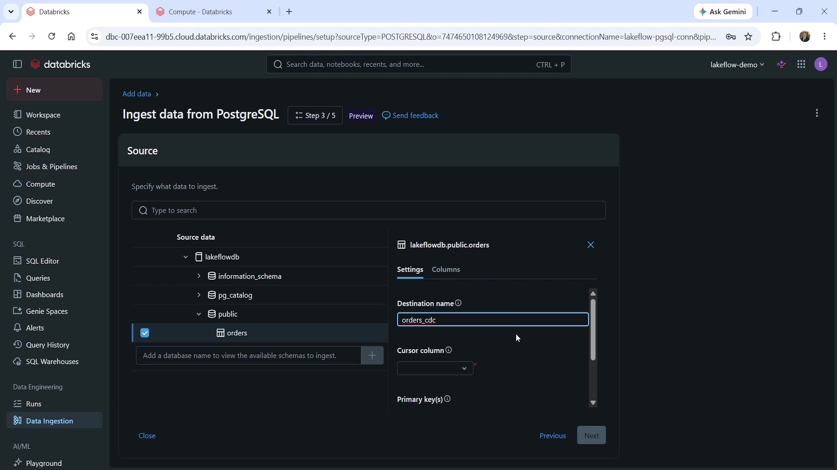This screenshot has height=470, width=837.
Task: Toggle the sidebar collapse icon
Action: click(17, 64)
